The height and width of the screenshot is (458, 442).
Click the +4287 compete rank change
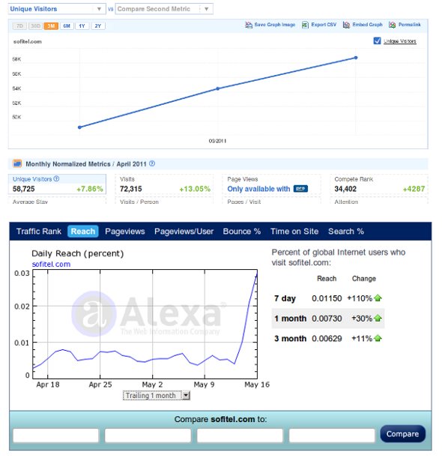(x=414, y=189)
